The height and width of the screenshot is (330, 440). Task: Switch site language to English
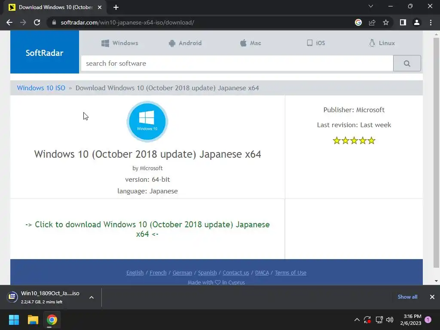point(135,272)
